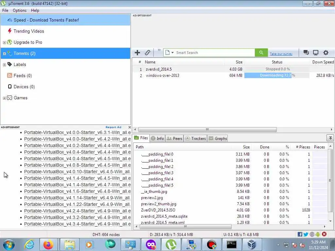Collapse detail pane with double-chevron button
Viewport: 335px width, 251px height.
pos(330,138)
